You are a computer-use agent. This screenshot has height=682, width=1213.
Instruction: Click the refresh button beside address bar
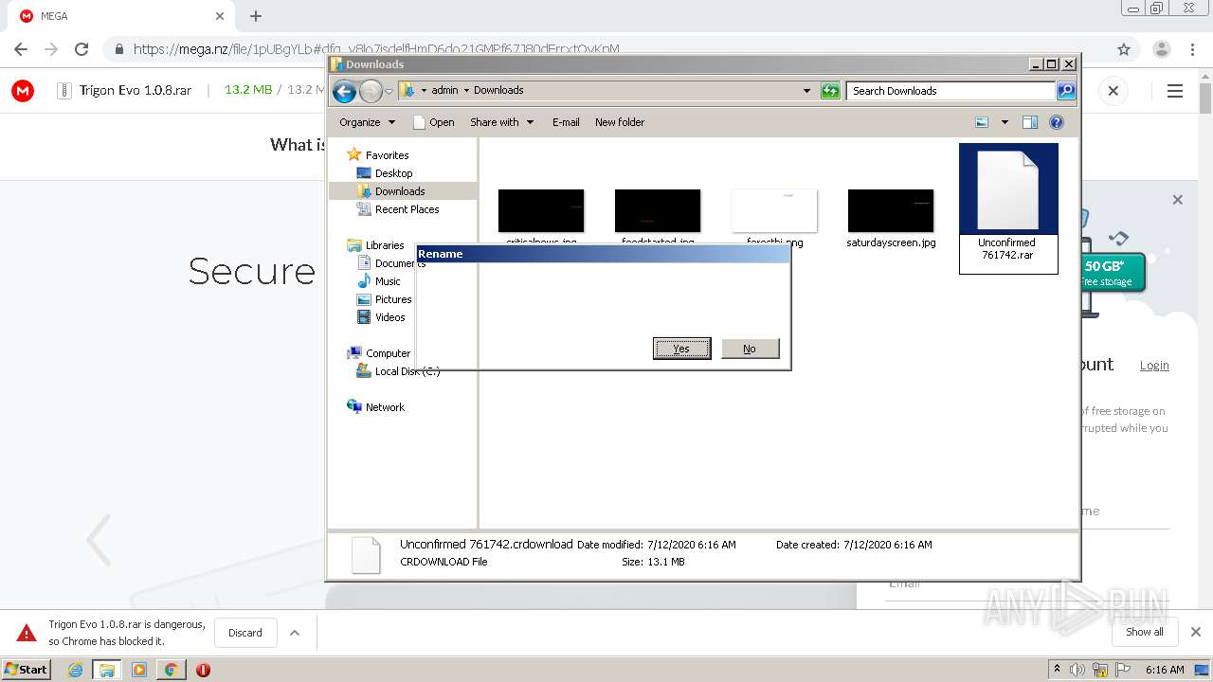830,91
